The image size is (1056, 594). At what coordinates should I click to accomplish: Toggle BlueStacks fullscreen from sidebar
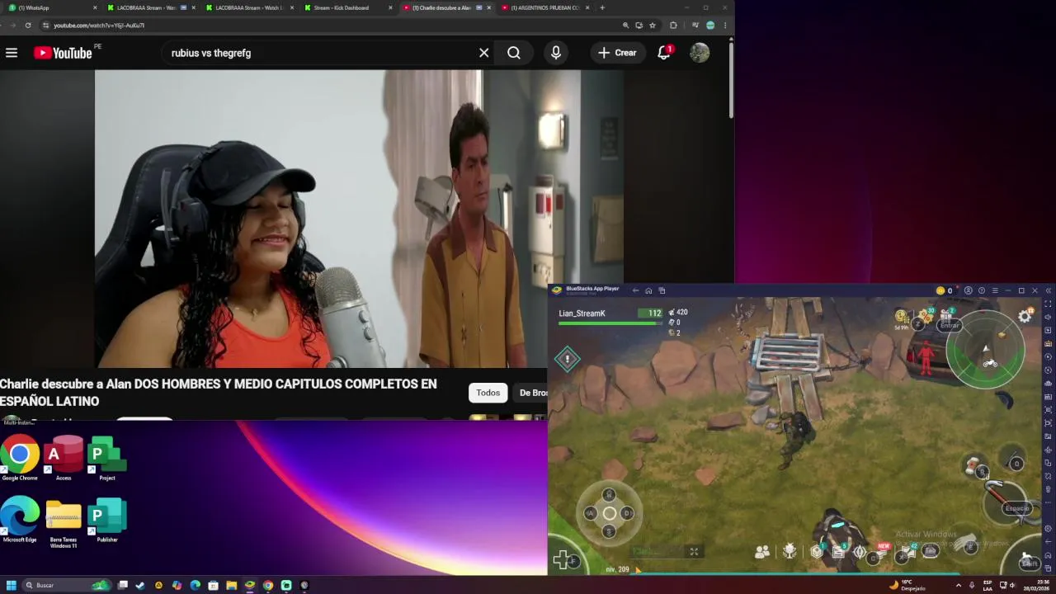tap(1049, 304)
